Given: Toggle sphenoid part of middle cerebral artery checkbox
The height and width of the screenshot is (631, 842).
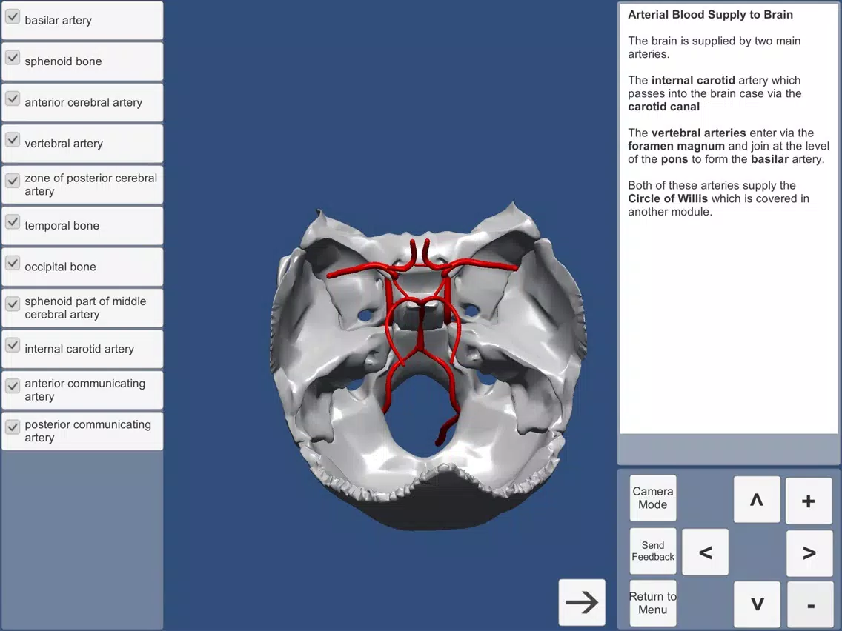Looking at the screenshot, I should (x=13, y=304).
